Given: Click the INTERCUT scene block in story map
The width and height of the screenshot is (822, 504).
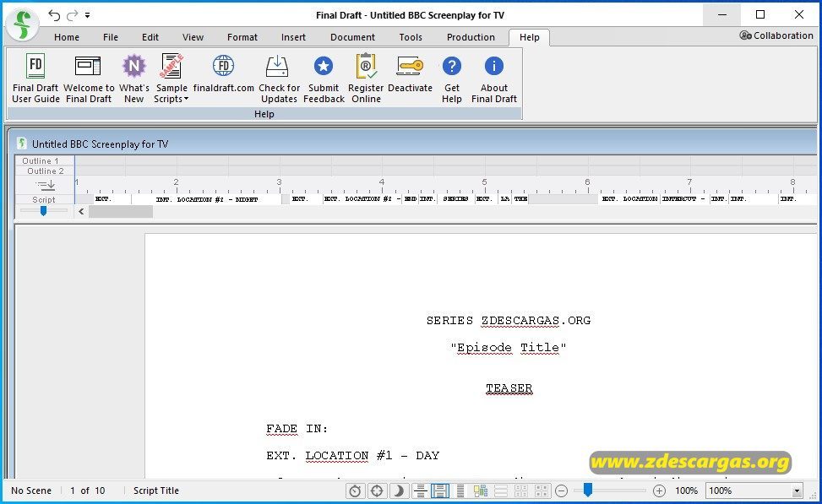Looking at the screenshot, I should 685,199.
